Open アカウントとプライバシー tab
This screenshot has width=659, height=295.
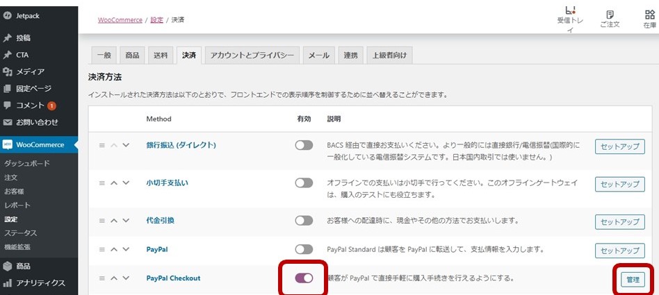click(x=252, y=56)
